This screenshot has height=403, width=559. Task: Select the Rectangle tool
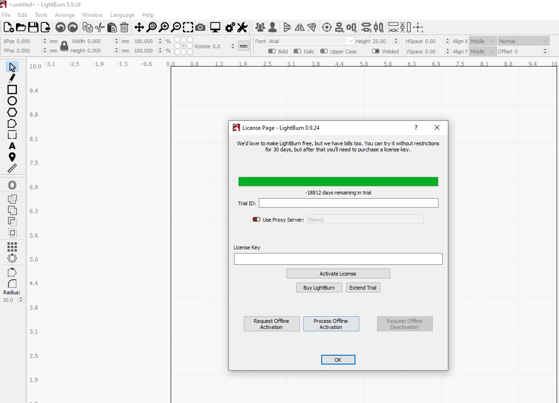pyautogui.click(x=12, y=89)
